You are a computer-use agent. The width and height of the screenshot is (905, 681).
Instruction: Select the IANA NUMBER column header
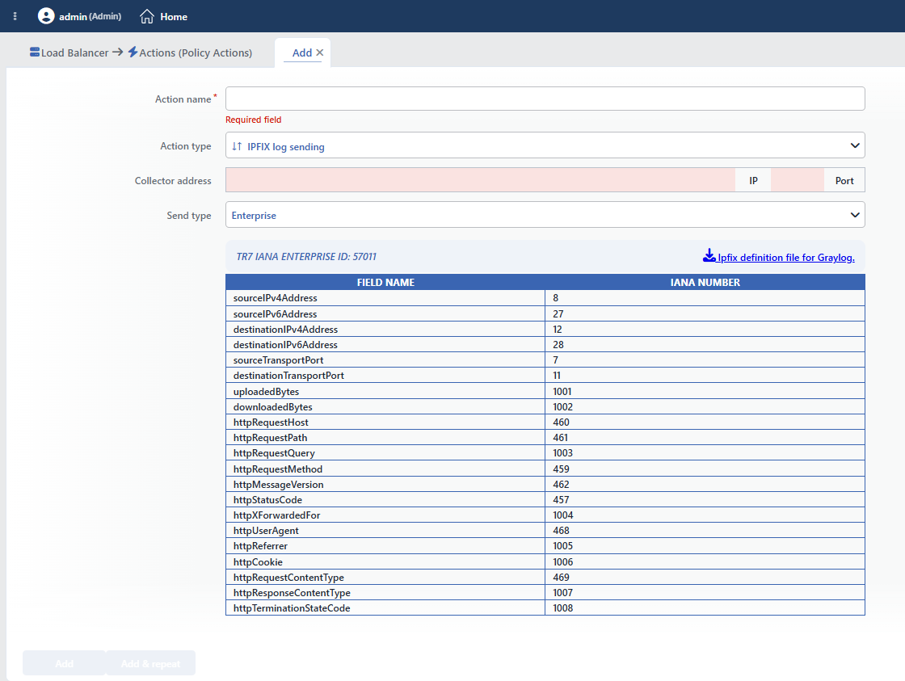tap(705, 282)
